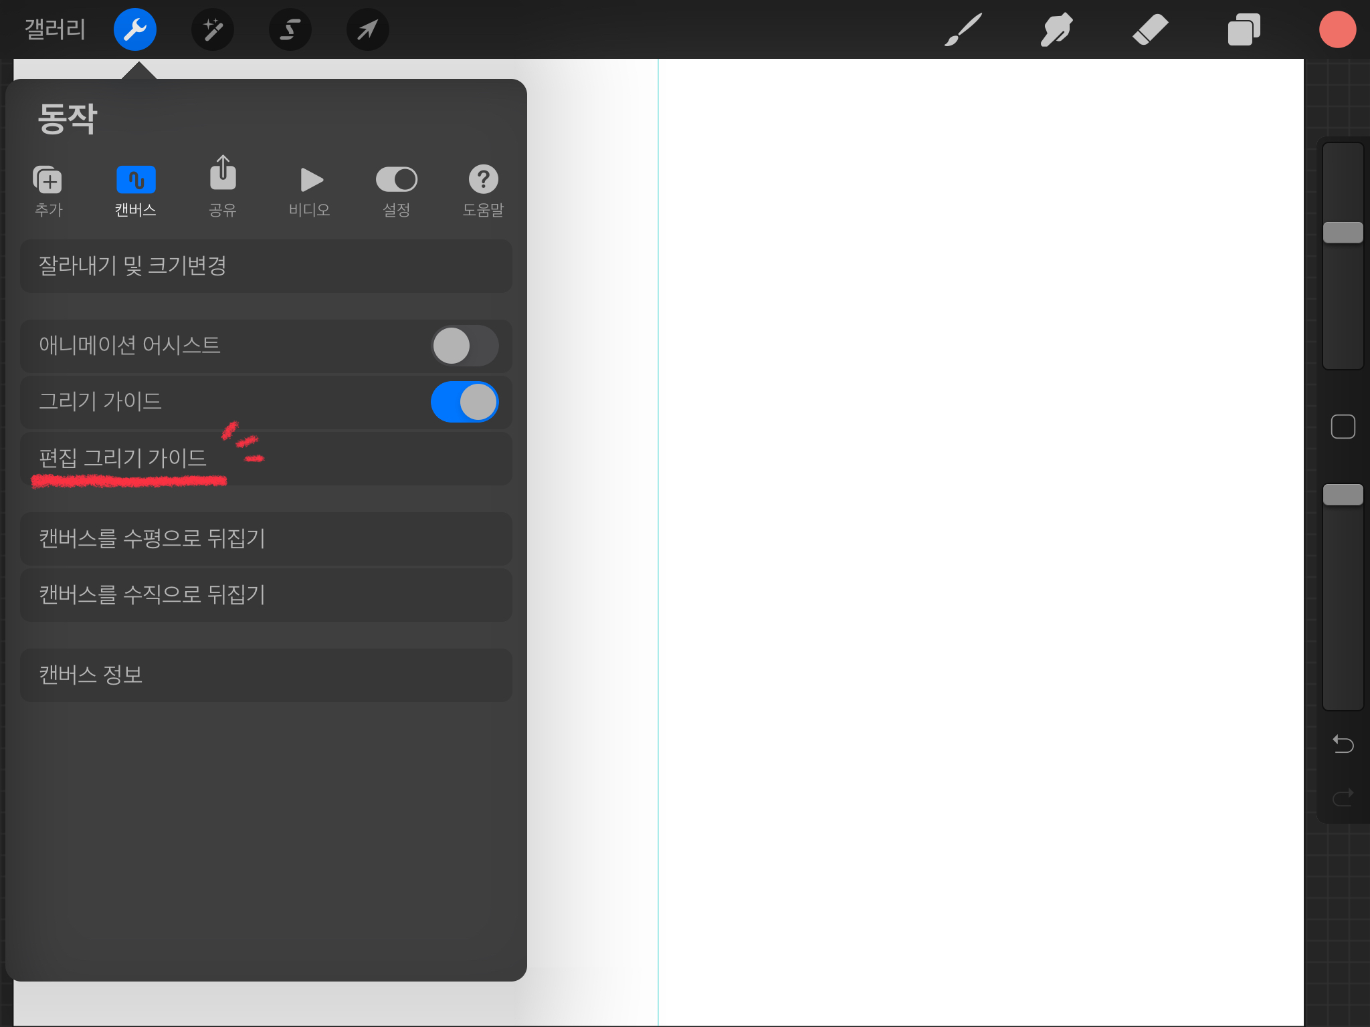The width and height of the screenshot is (1370, 1027).
Task: Open the Adjustments magic wand menu
Action: 213,29
